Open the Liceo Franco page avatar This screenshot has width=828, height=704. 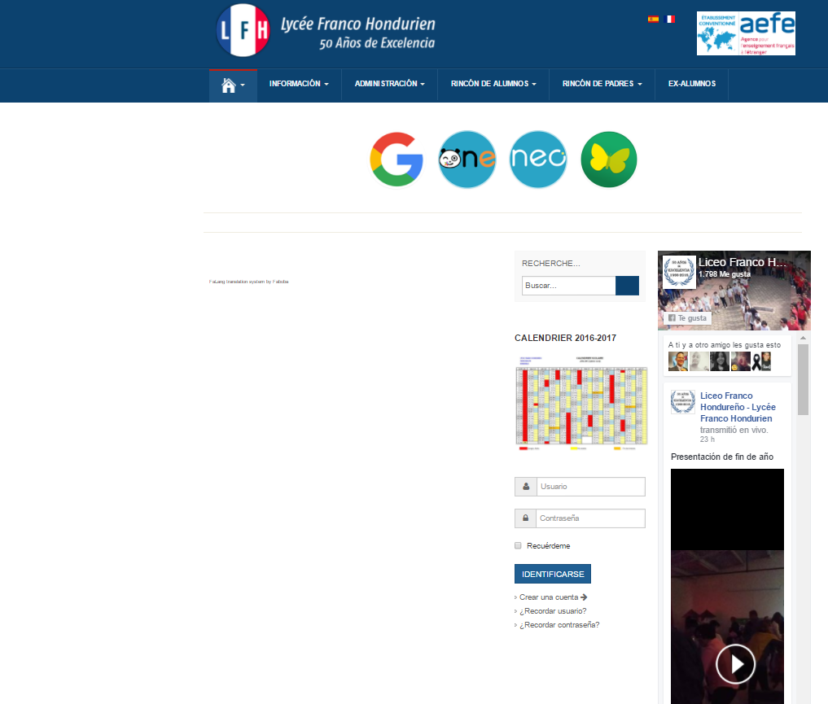[679, 271]
